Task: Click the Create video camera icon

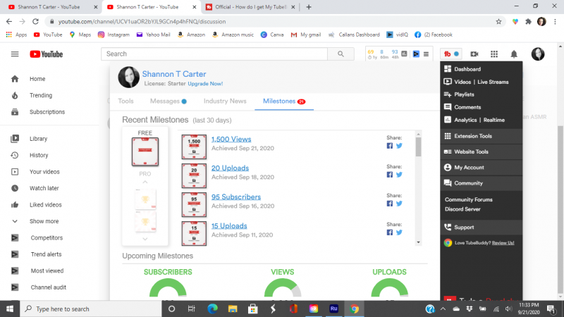Action: [474, 54]
